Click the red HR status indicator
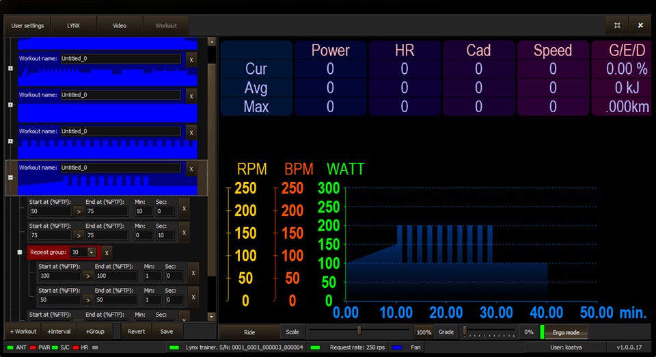 pos(76,347)
